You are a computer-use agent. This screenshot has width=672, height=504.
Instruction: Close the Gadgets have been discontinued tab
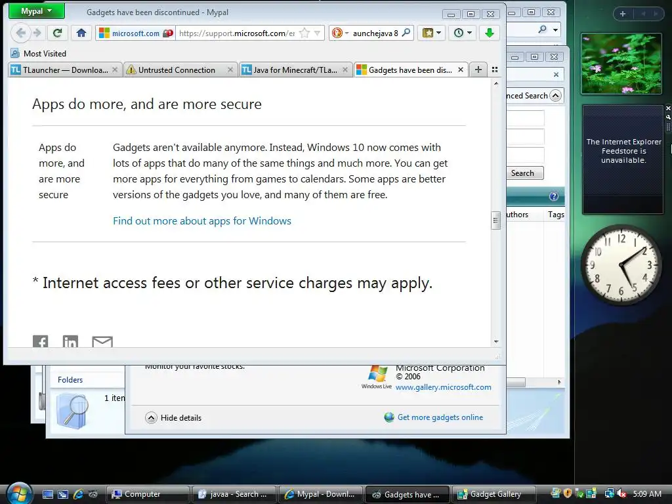pyautogui.click(x=461, y=70)
